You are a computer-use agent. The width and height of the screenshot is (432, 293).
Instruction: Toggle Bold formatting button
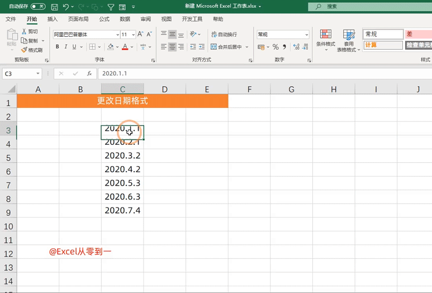[58, 46]
